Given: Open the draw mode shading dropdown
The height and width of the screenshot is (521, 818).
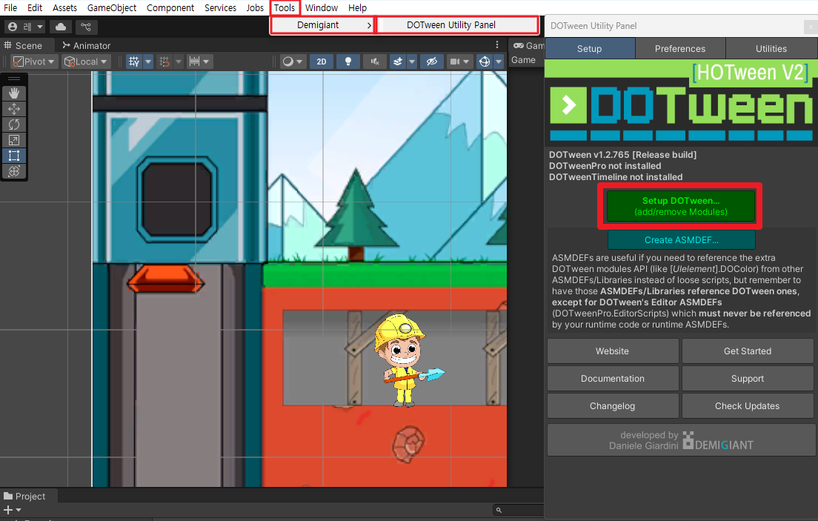Looking at the screenshot, I should click(x=292, y=62).
